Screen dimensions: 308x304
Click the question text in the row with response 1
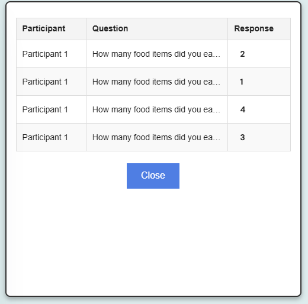(x=156, y=82)
